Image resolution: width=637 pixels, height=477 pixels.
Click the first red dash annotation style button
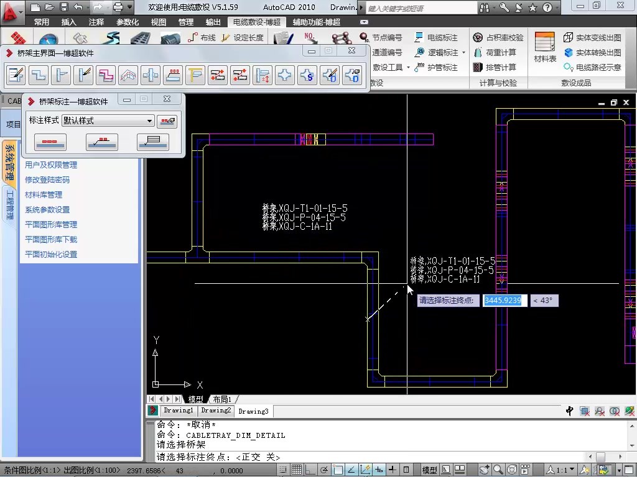(x=50, y=142)
